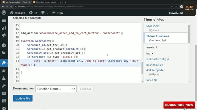Click the $checkout_url line 52
This screenshot has height=110, width=197.
point(56,53)
